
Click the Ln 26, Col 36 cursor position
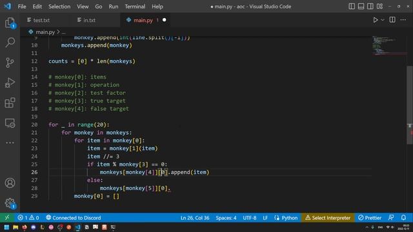click(195, 218)
